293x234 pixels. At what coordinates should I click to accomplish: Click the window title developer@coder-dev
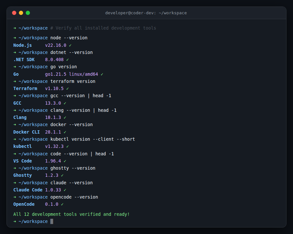[x=146, y=13]
